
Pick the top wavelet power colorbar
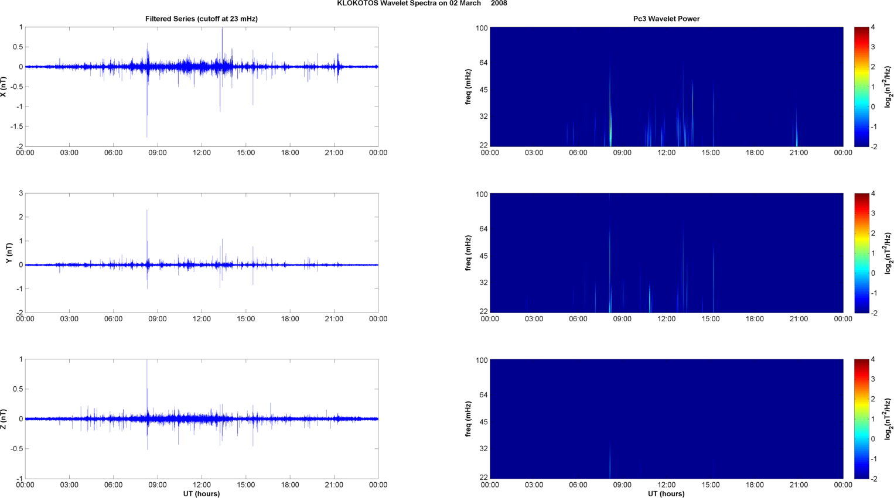[x=861, y=87]
